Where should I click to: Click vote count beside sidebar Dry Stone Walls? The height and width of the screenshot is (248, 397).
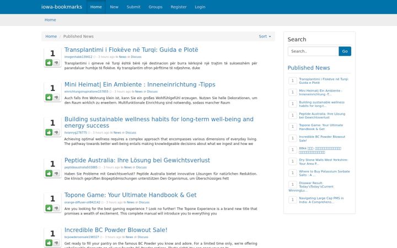(x=292, y=161)
